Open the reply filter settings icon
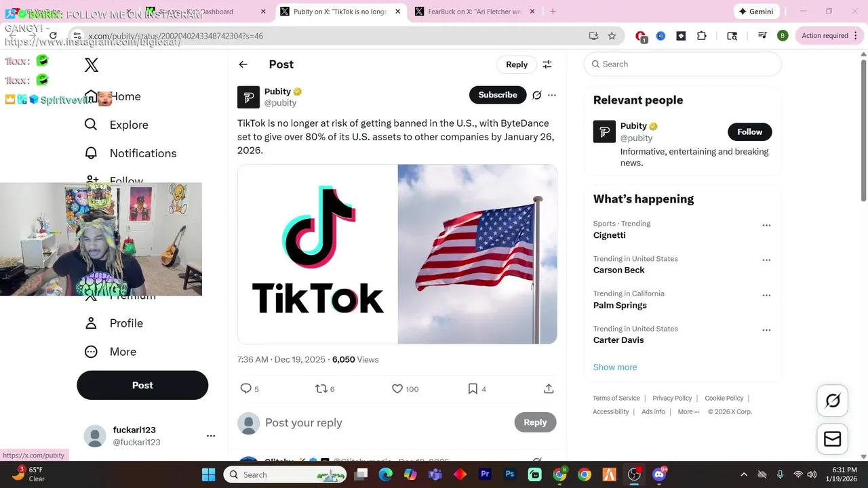The height and width of the screenshot is (488, 868). click(547, 64)
